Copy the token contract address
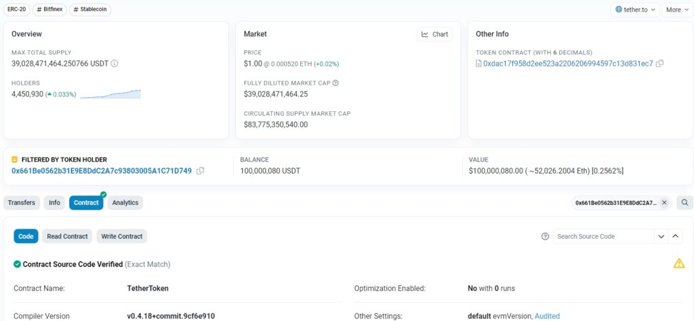 659,63
